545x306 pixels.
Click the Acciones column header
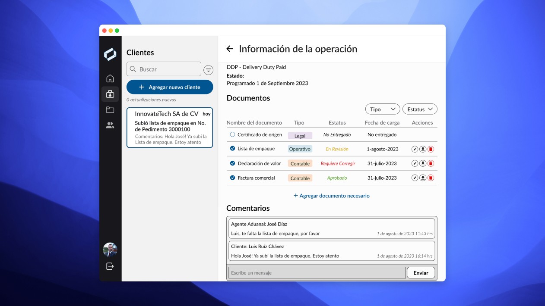[422, 123]
